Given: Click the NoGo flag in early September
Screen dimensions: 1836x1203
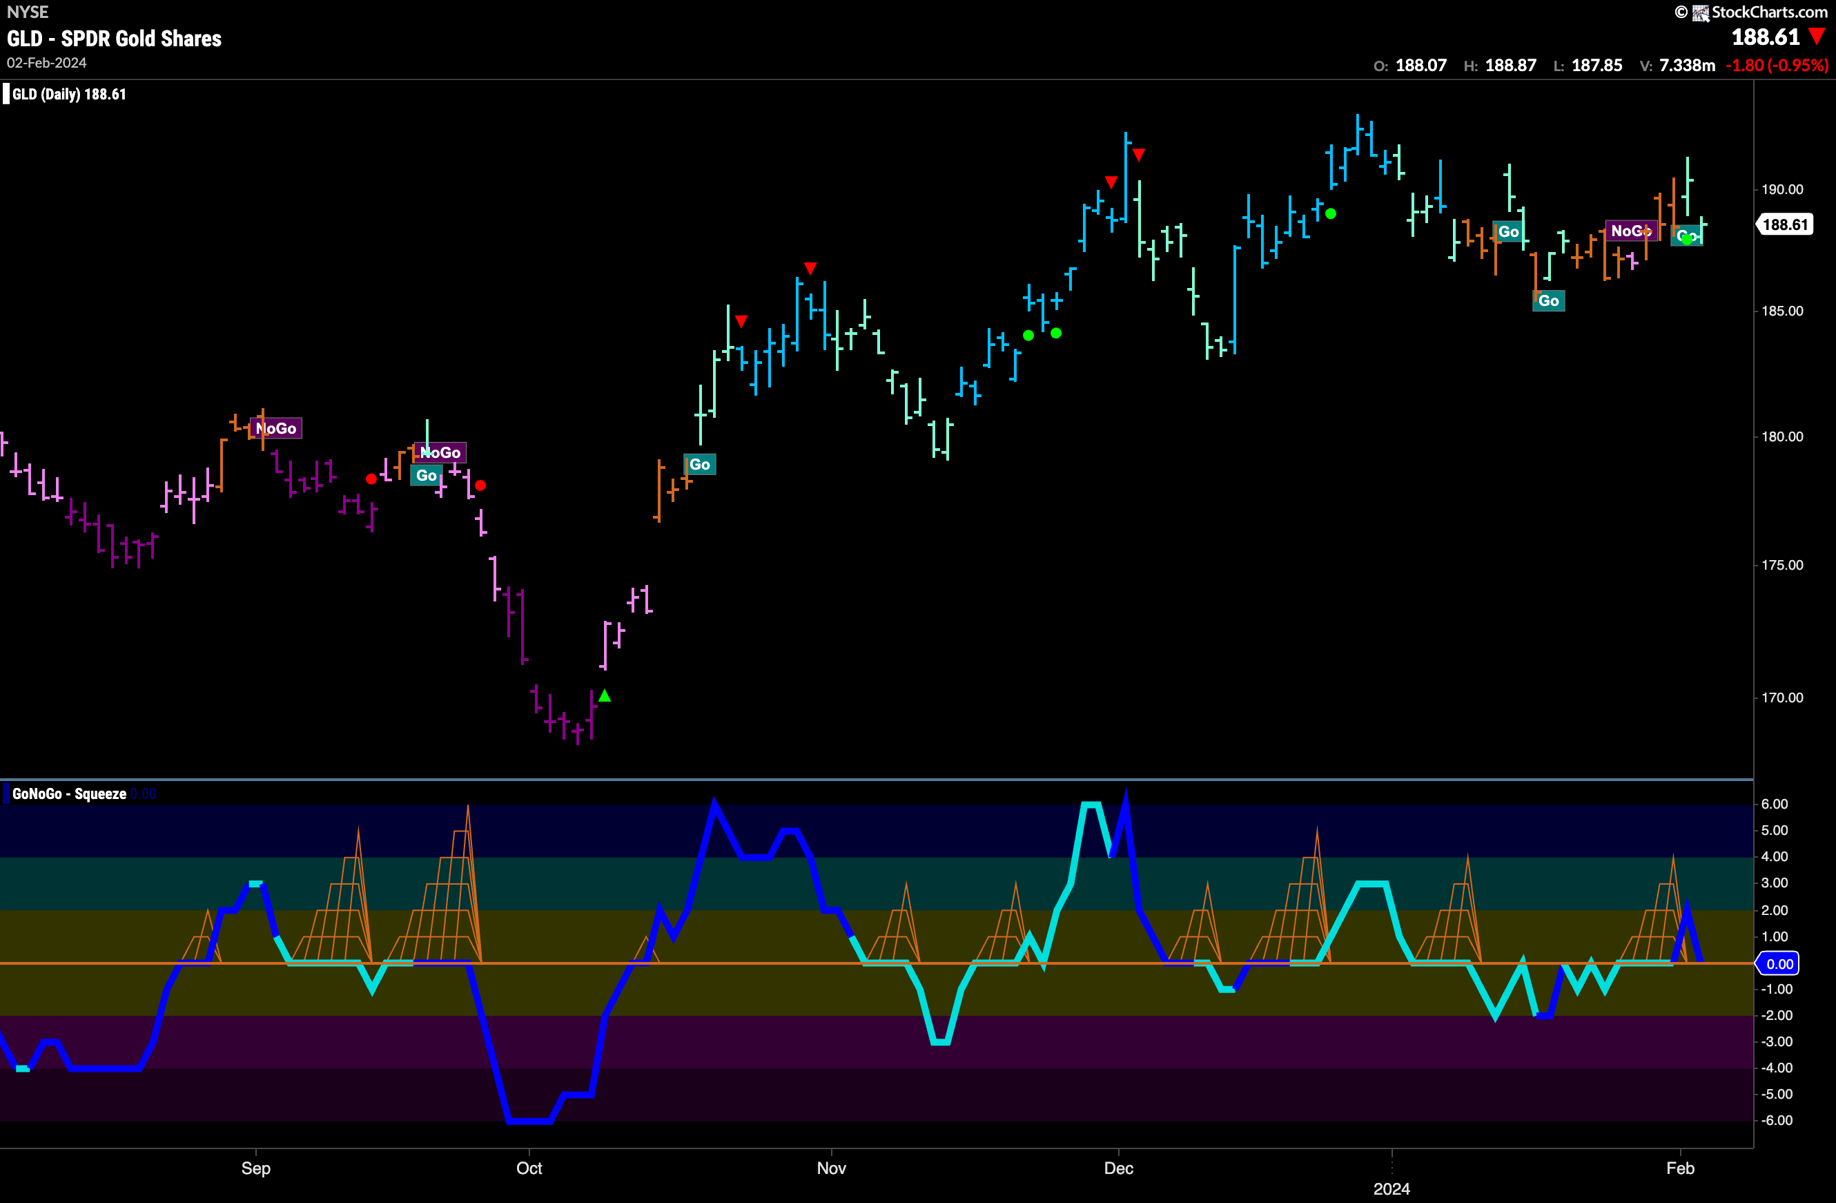Looking at the screenshot, I should point(276,428).
